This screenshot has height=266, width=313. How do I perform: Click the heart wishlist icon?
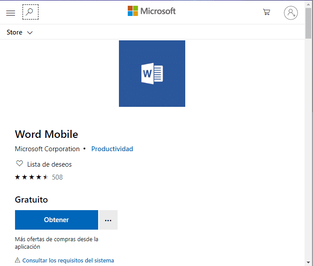[x=19, y=164]
